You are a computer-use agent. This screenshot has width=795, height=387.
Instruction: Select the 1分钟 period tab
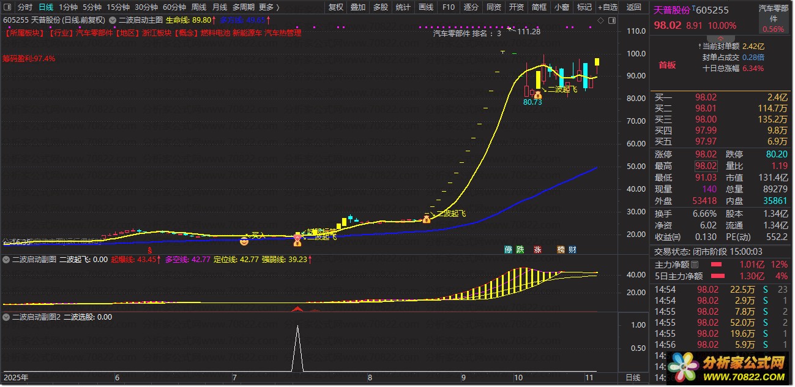[68, 7]
